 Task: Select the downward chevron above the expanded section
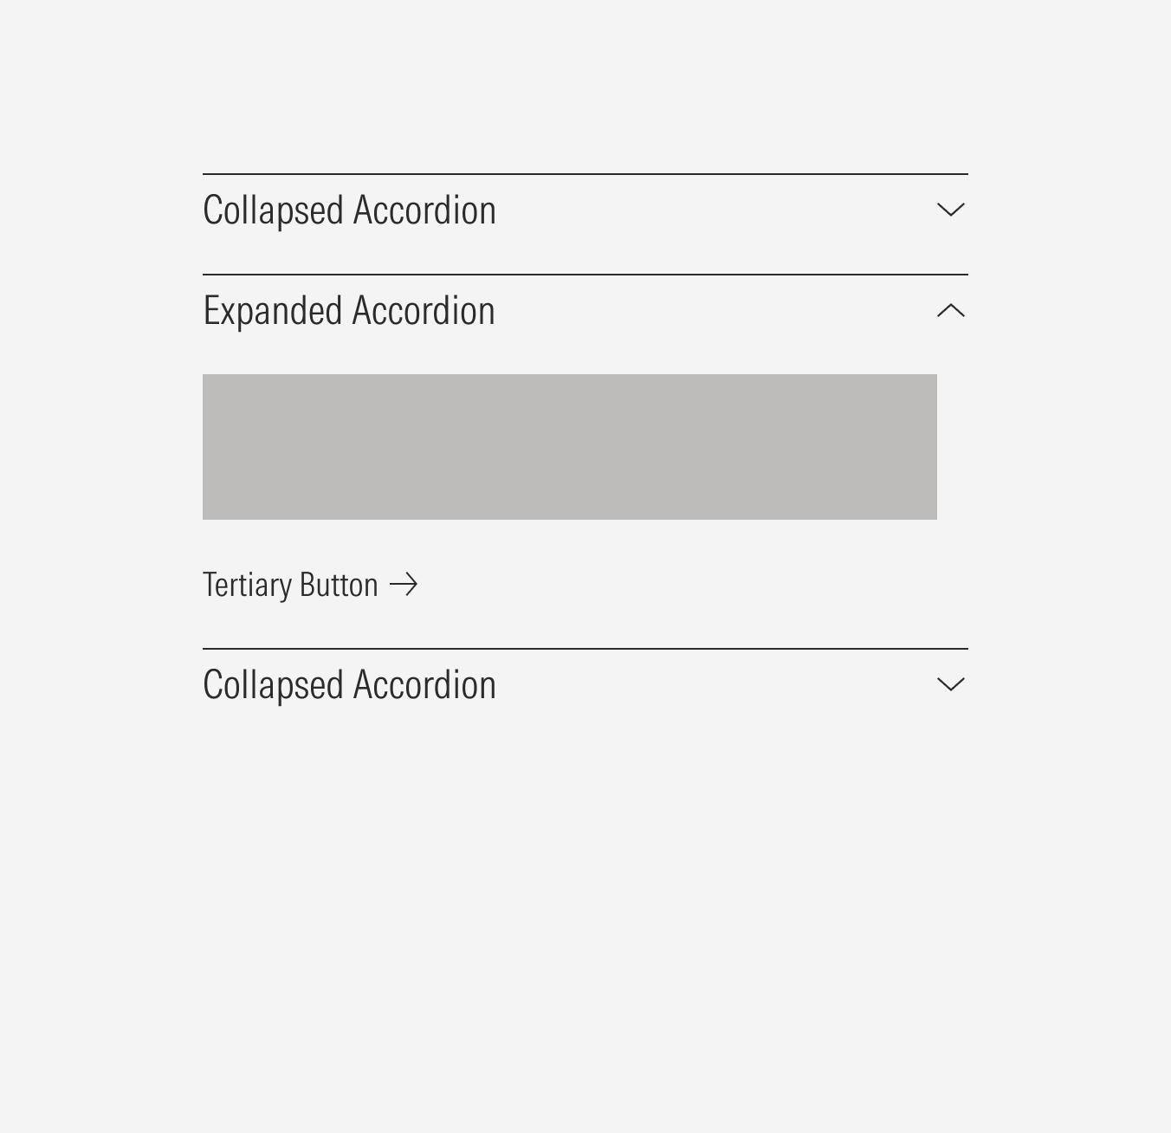coord(950,209)
